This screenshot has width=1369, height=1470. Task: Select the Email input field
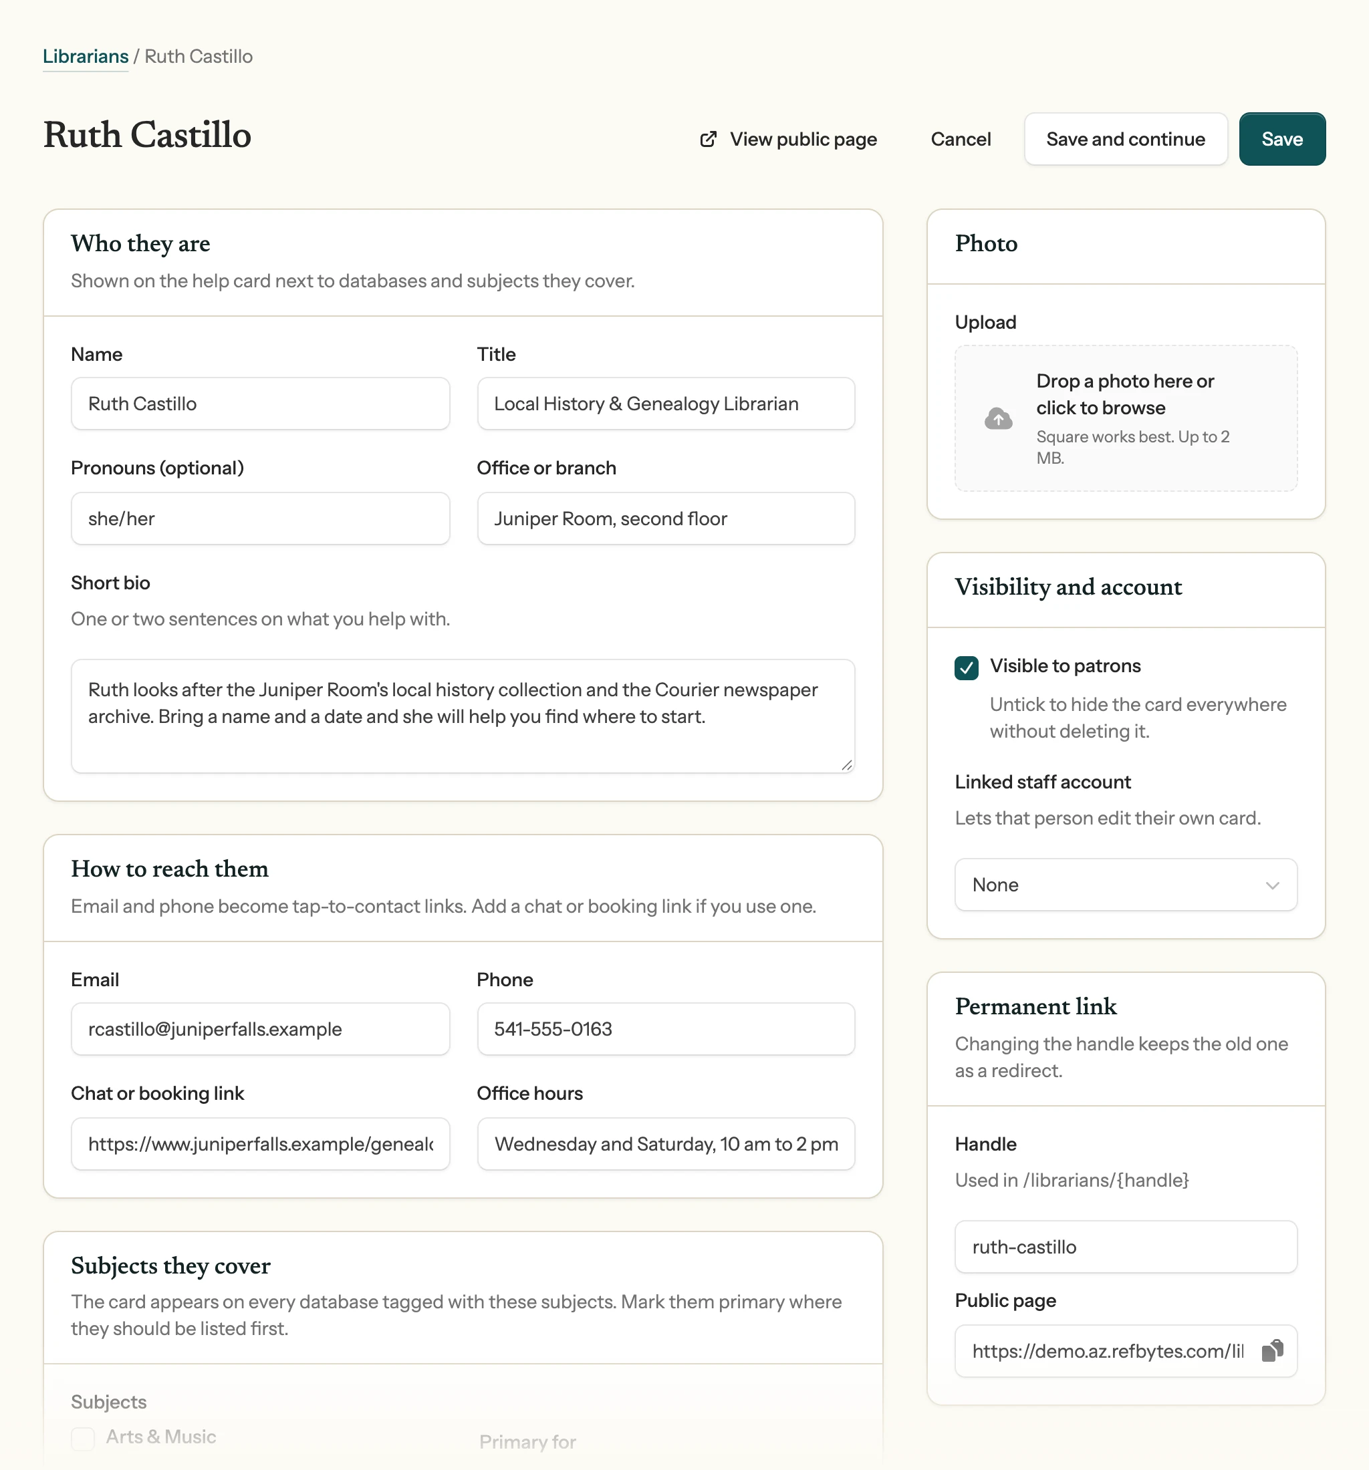click(x=260, y=1028)
